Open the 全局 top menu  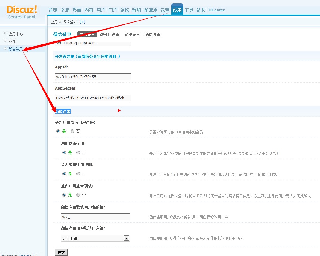(65, 10)
